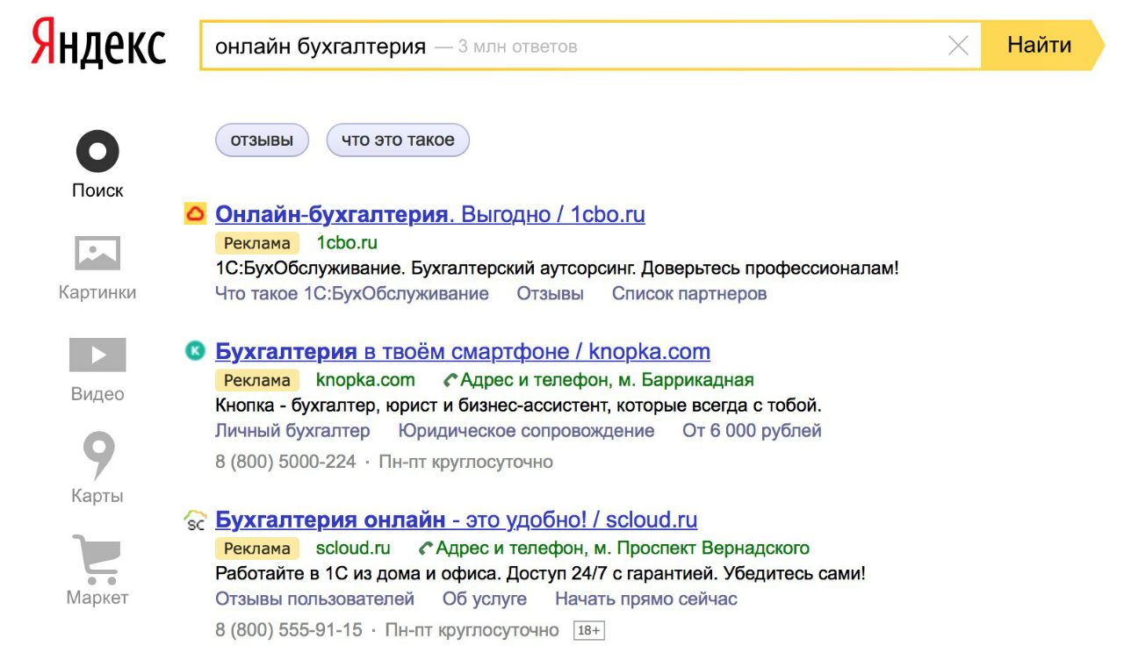
Task: Click phone number 8 (800) 5000-224
Action: tap(285, 462)
